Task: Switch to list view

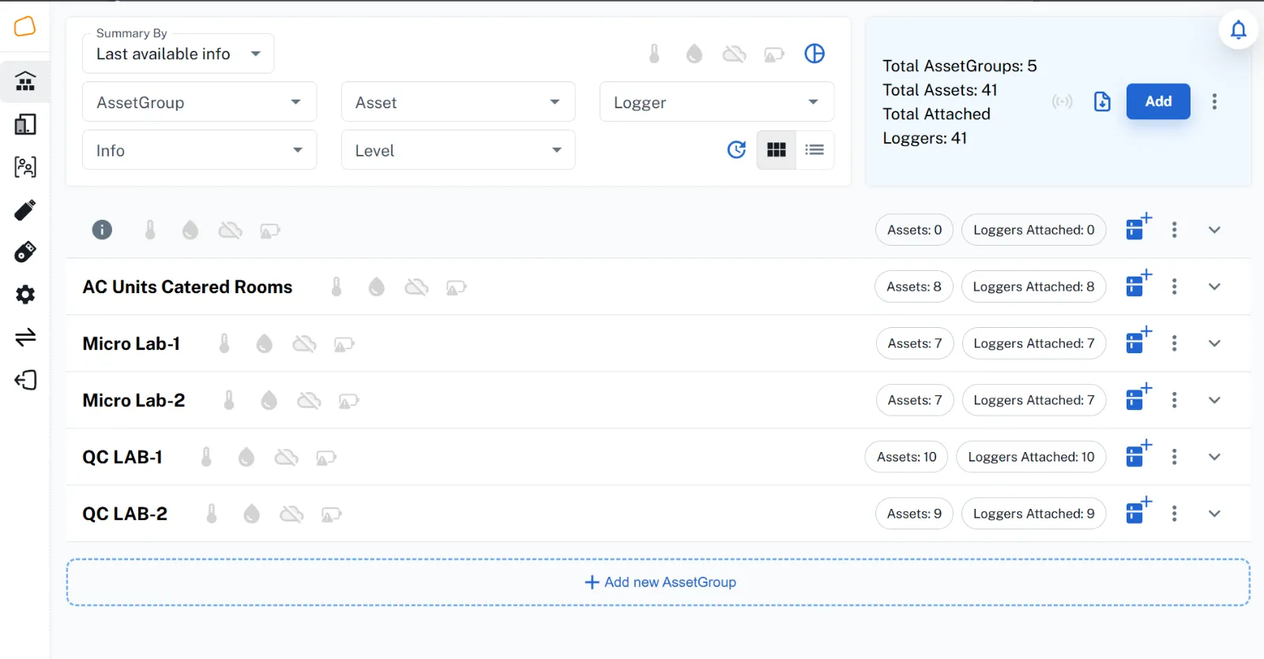Action: (x=814, y=149)
